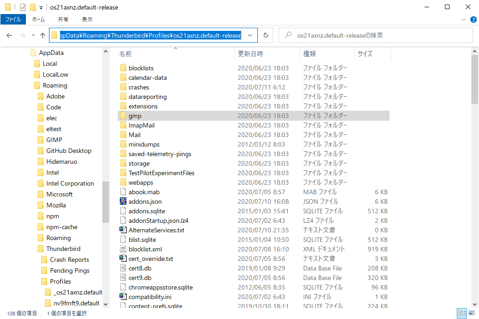This screenshot has width=479, height=319.
Task: Select the chromeappsstore.sqlite file
Action: point(161,287)
